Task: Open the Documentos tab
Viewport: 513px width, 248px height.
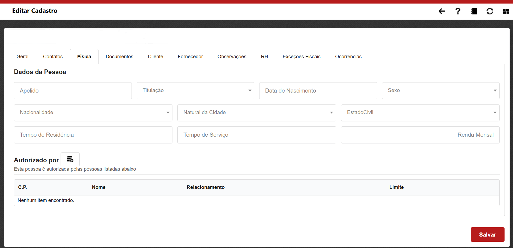Action: pos(119,57)
